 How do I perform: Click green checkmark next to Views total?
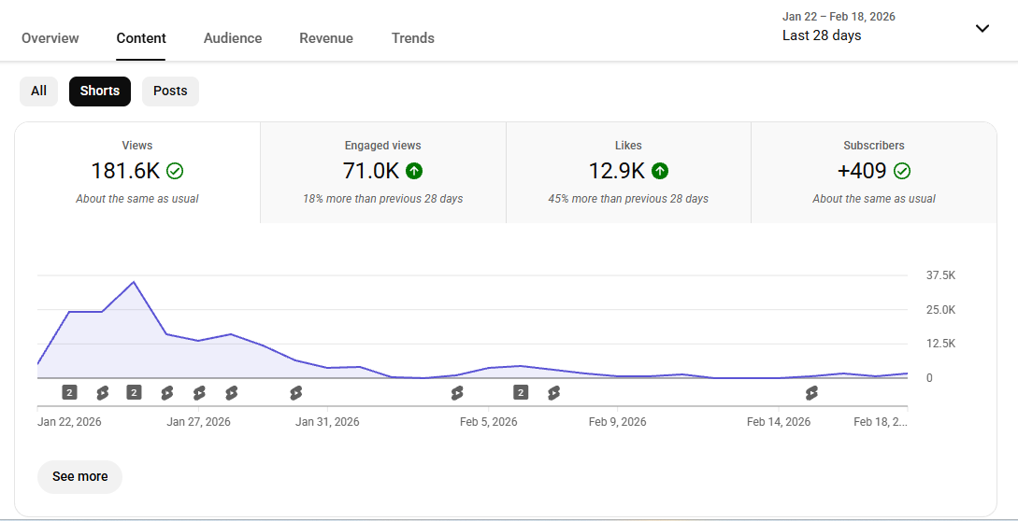175,171
